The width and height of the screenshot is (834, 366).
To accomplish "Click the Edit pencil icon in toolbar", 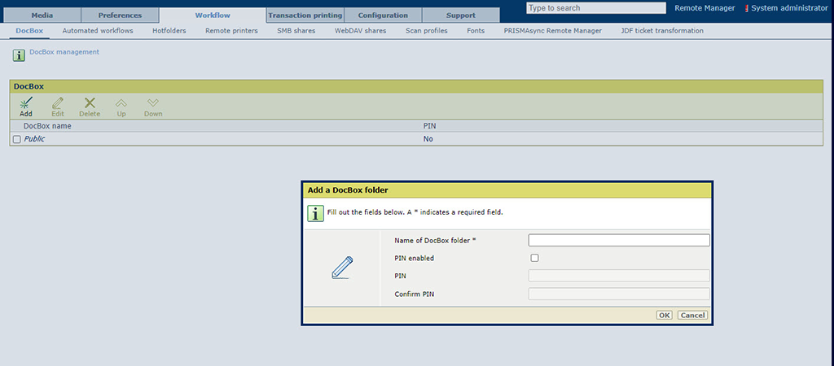I will point(58,103).
